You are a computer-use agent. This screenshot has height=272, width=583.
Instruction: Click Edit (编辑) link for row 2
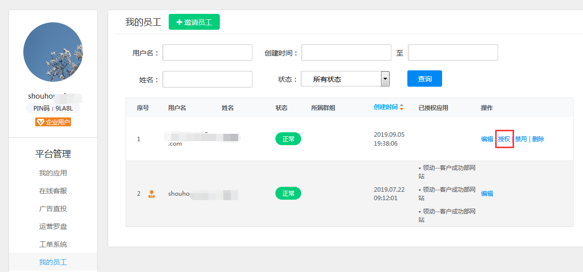click(x=487, y=194)
